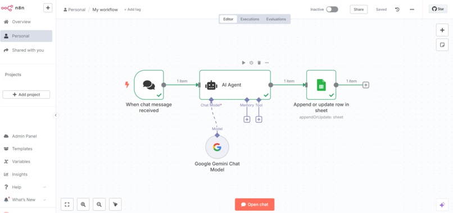Click the Open chat button

pyautogui.click(x=255, y=205)
